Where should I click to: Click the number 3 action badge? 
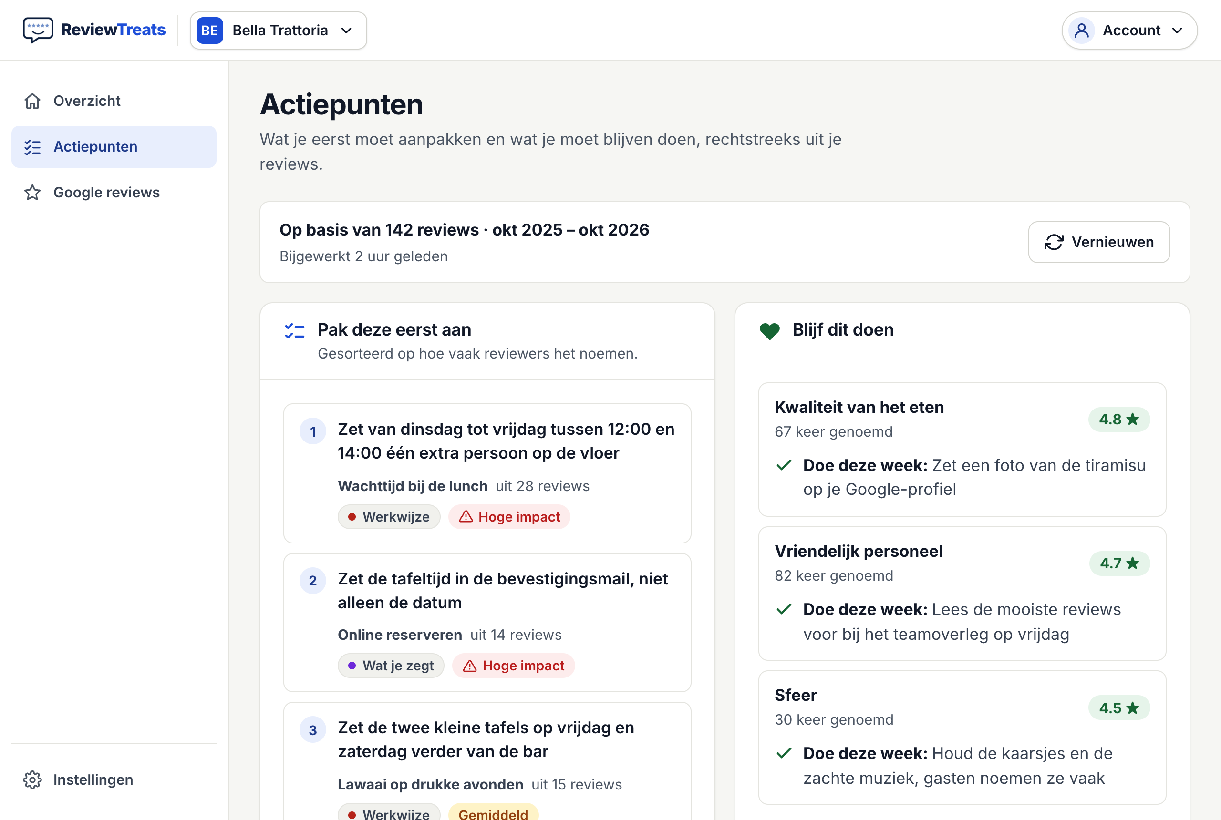pyautogui.click(x=313, y=730)
